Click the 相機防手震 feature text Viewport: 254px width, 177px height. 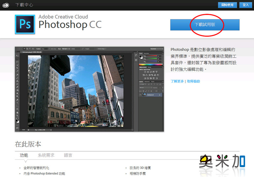coord(138,174)
